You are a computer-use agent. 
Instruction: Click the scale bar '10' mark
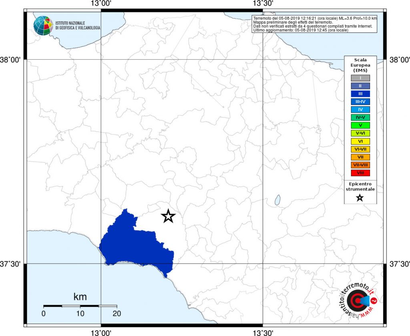tap(80, 314)
